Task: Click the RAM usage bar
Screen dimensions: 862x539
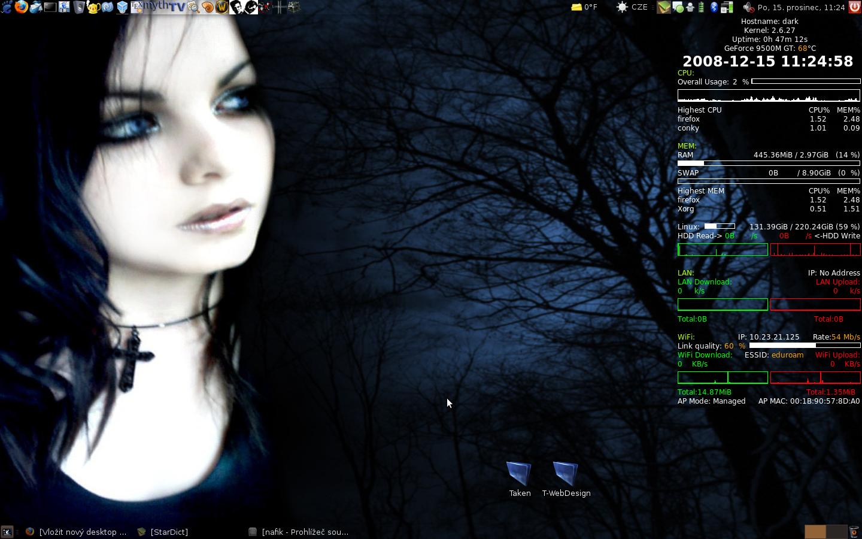Action: click(x=769, y=163)
